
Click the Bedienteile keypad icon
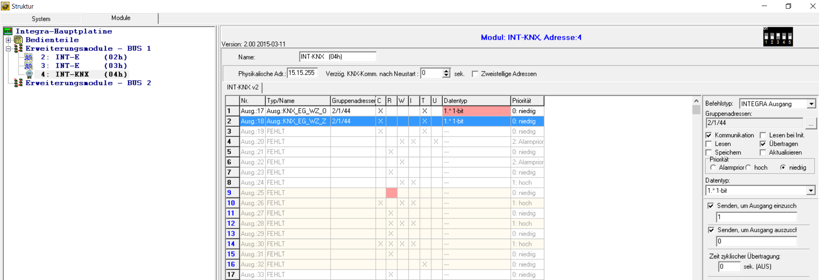point(19,40)
